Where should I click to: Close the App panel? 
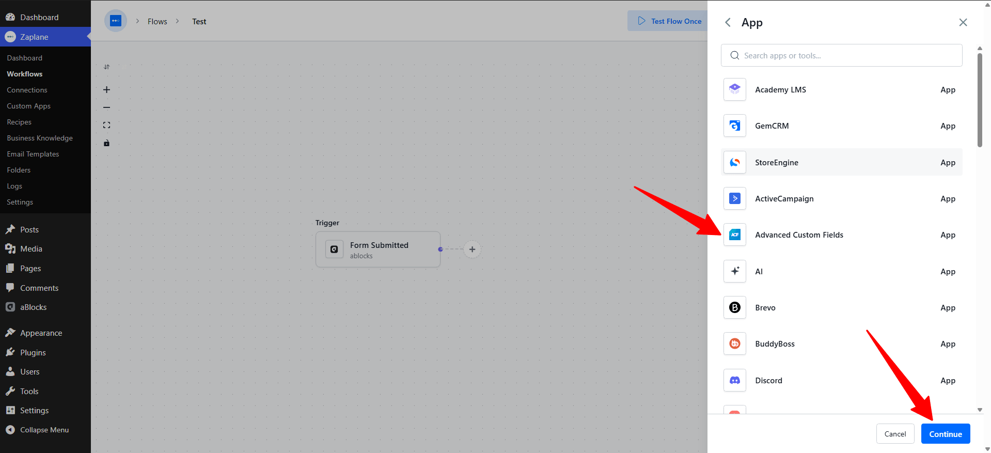click(963, 22)
